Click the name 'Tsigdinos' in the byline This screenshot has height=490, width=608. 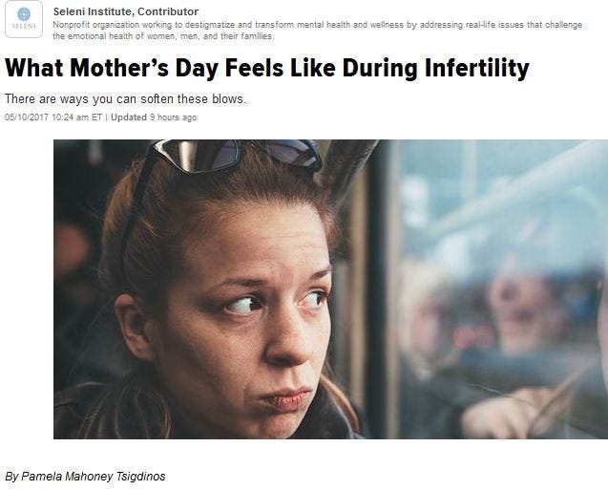tap(140, 476)
